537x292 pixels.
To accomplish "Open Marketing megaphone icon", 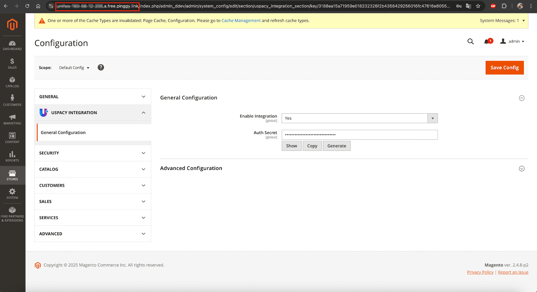I will click(12, 119).
